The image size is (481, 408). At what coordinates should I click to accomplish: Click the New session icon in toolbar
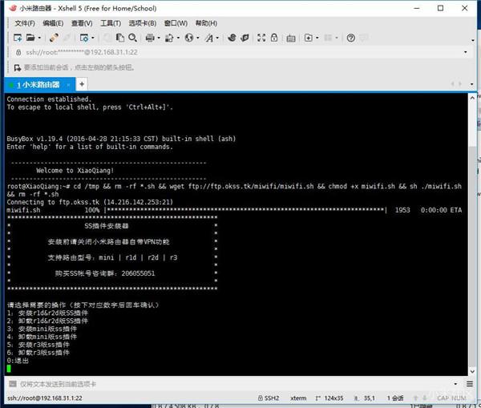pyautogui.click(x=18, y=38)
